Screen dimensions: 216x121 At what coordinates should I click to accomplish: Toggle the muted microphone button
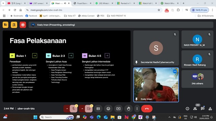(x=74, y=109)
